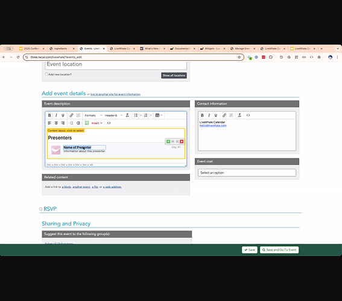342x301 pixels.
Task: Expand the red Insert dropdown
Action: [x=97, y=123]
